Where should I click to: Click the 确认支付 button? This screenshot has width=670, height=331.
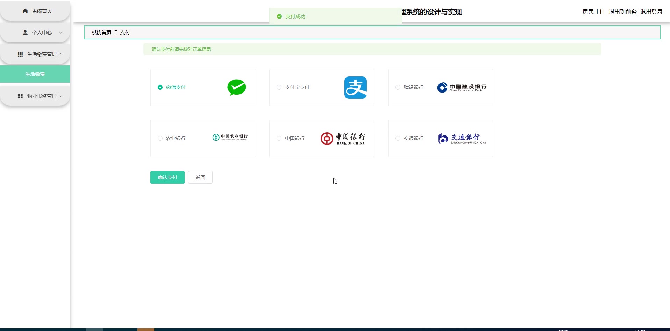(167, 177)
